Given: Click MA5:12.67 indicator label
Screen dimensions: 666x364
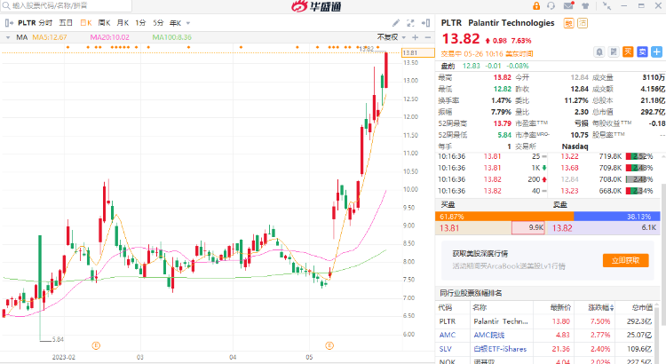Looking at the screenshot, I should (50, 37).
